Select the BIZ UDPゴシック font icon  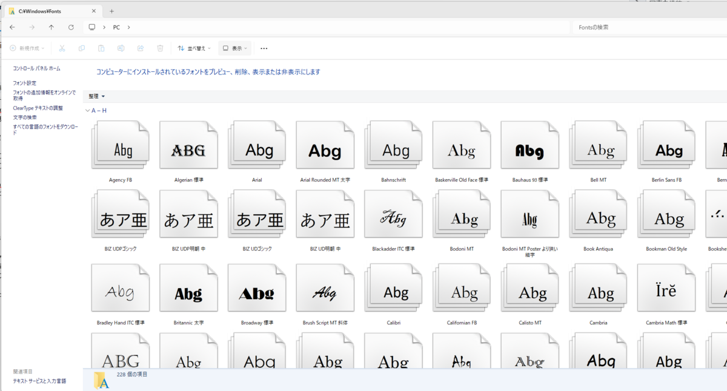[x=121, y=215]
